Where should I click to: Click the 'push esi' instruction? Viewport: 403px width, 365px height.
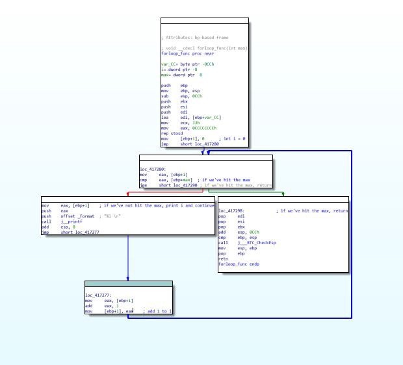tap(174, 107)
